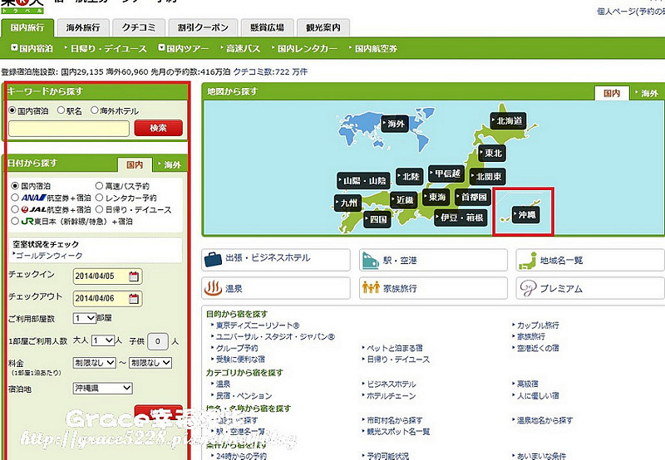665x460 pixels.
Task: Select 山陽・山陰 region on the map
Action: 364,181
